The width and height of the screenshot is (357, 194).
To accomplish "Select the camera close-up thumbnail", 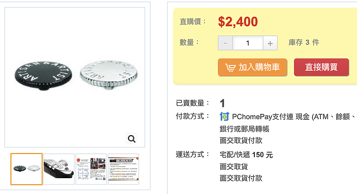I will point(59,169).
